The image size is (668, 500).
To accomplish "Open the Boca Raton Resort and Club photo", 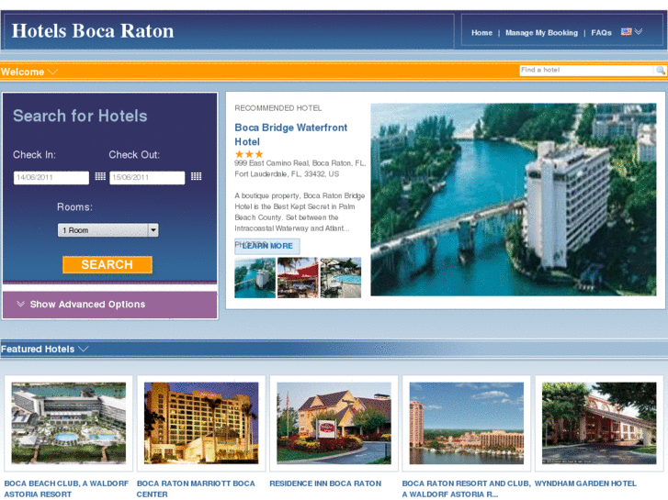I will coord(467,423).
